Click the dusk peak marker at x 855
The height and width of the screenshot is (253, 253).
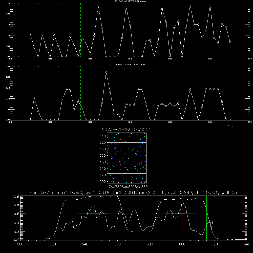pos(190,89)
